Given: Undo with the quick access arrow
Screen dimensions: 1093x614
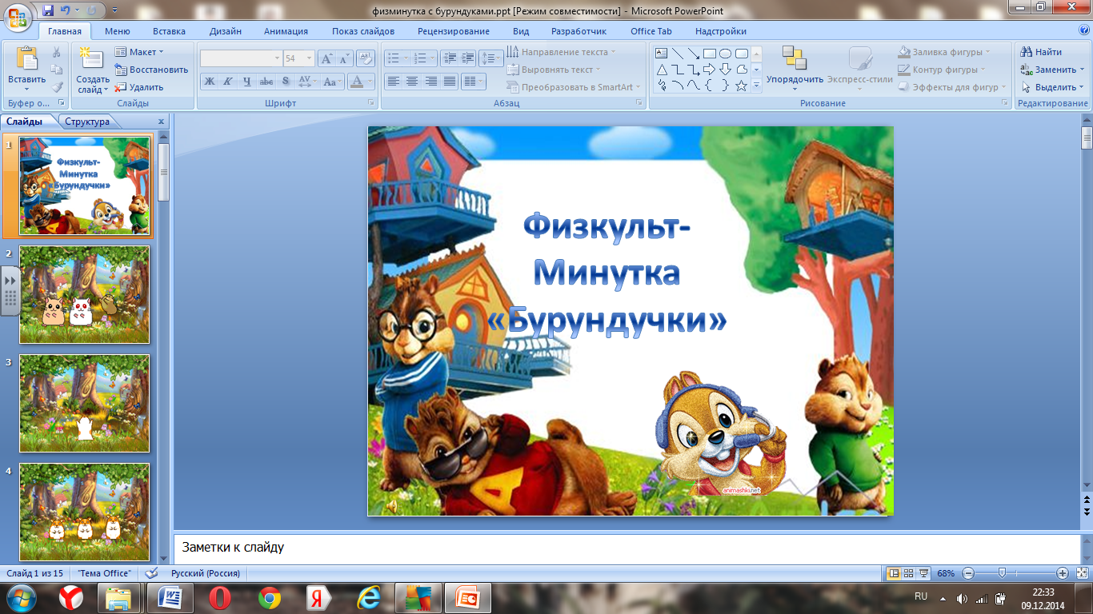Looking at the screenshot, I should (x=66, y=10).
